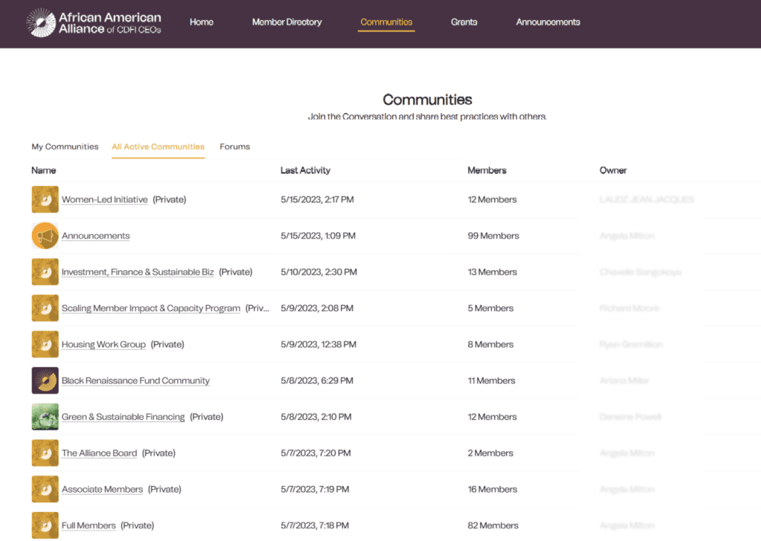
Task: Click the Green & Sustainable Financing thumbnail
Action: pyautogui.click(x=45, y=417)
